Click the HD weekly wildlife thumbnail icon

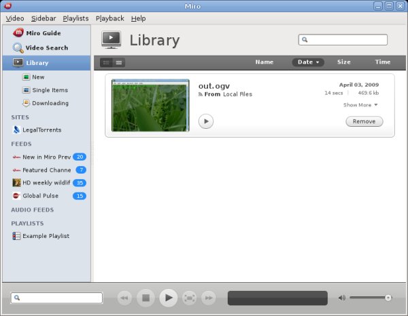16,182
